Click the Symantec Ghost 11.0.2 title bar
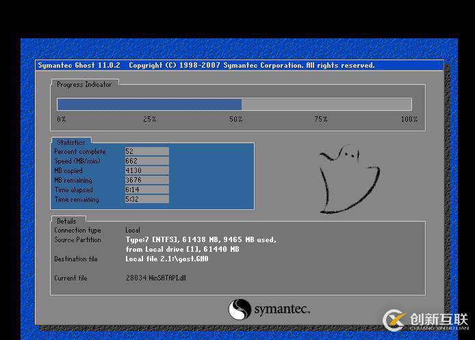The height and width of the screenshot is (340, 475). pos(206,66)
